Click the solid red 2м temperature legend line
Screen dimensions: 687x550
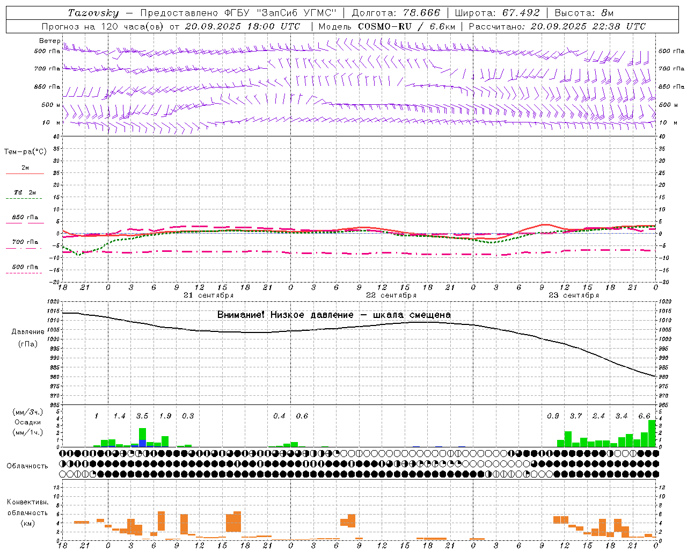25,174
